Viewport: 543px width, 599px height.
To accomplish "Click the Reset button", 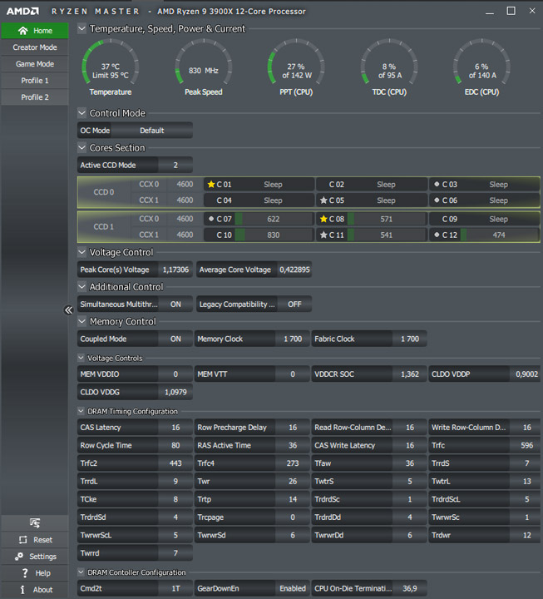I will tap(35, 540).
